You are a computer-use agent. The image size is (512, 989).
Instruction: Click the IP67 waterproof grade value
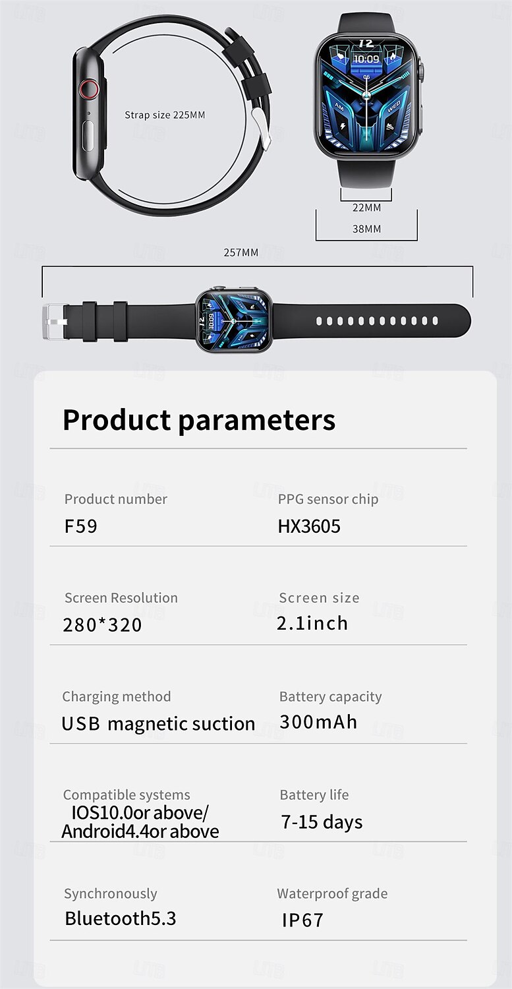(x=302, y=920)
